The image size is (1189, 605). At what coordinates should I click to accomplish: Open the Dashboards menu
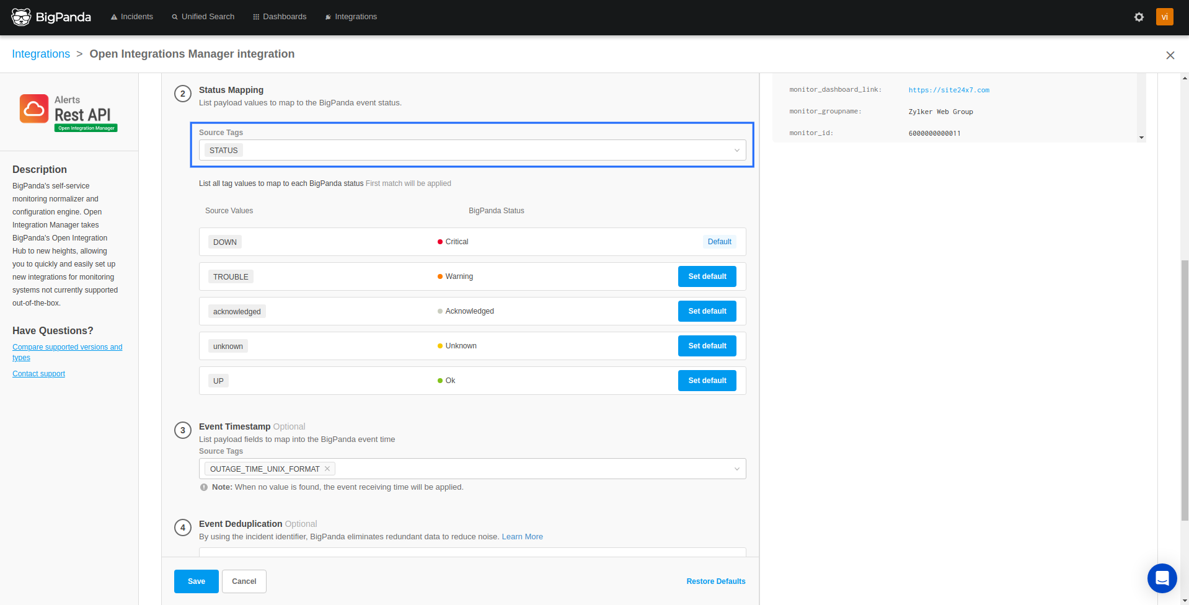280,17
